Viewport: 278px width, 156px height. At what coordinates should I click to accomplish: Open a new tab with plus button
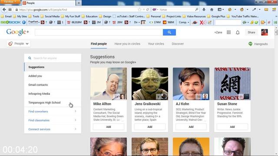point(79,3)
